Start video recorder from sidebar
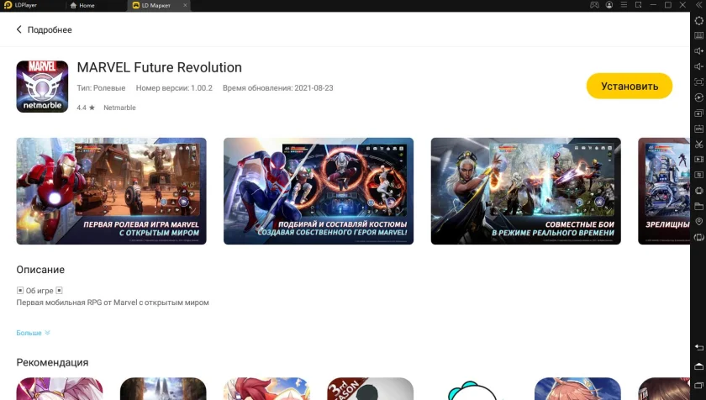The width and height of the screenshot is (706, 400). (698, 160)
